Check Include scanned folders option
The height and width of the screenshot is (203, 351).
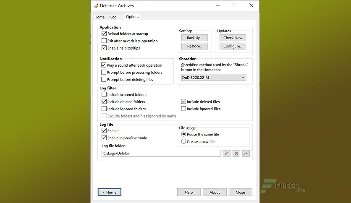click(104, 94)
